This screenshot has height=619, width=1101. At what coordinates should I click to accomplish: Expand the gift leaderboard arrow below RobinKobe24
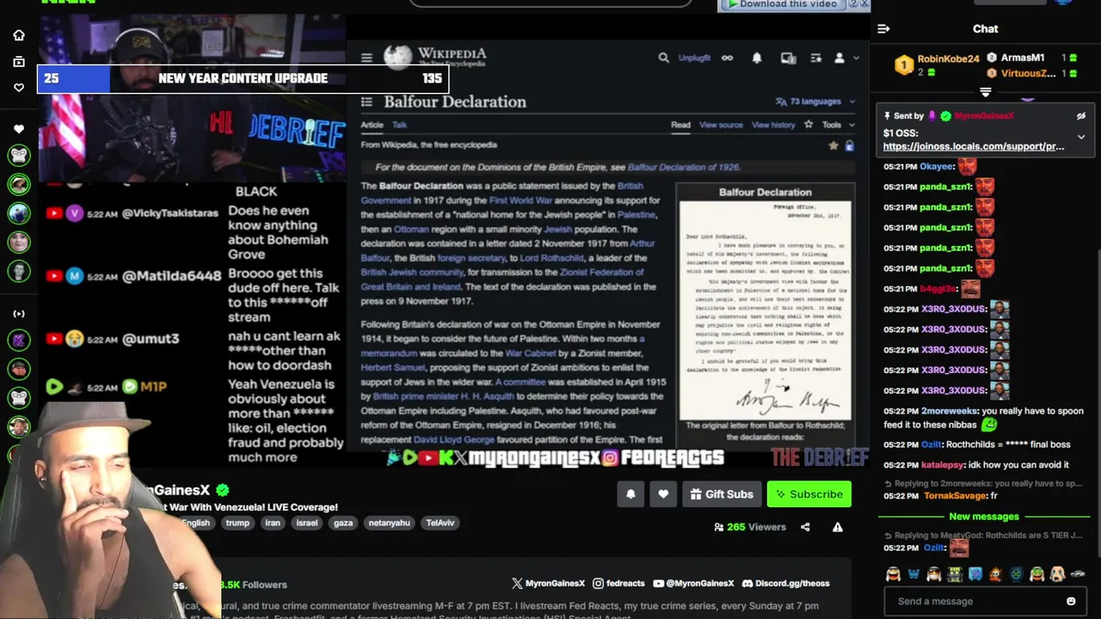pyautogui.click(x=986, y=92)
